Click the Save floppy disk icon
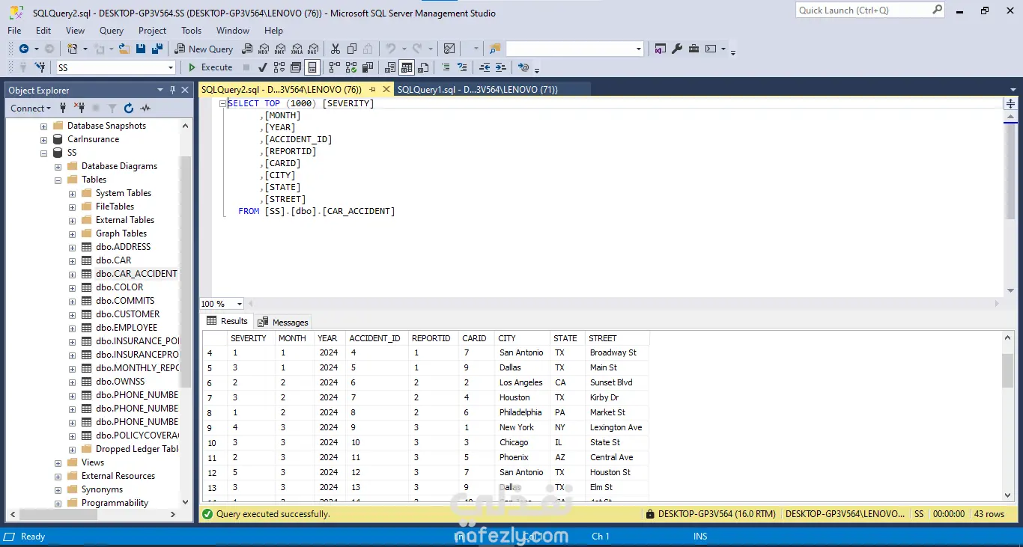Image resolution: width=1023 pixels, height=547 pixels. click(141, 49)
